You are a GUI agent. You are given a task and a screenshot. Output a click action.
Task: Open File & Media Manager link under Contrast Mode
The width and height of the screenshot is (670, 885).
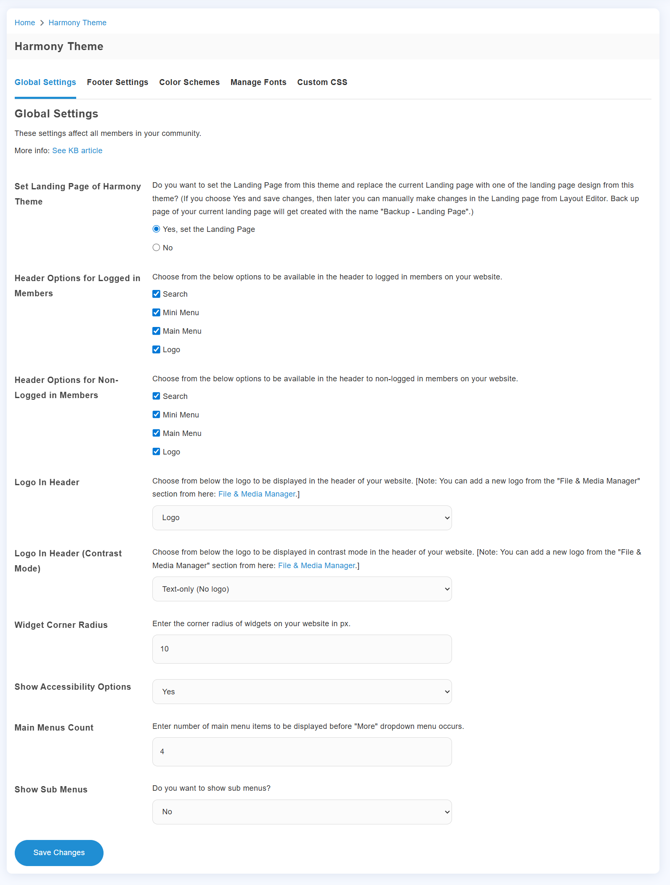[316, 566]
